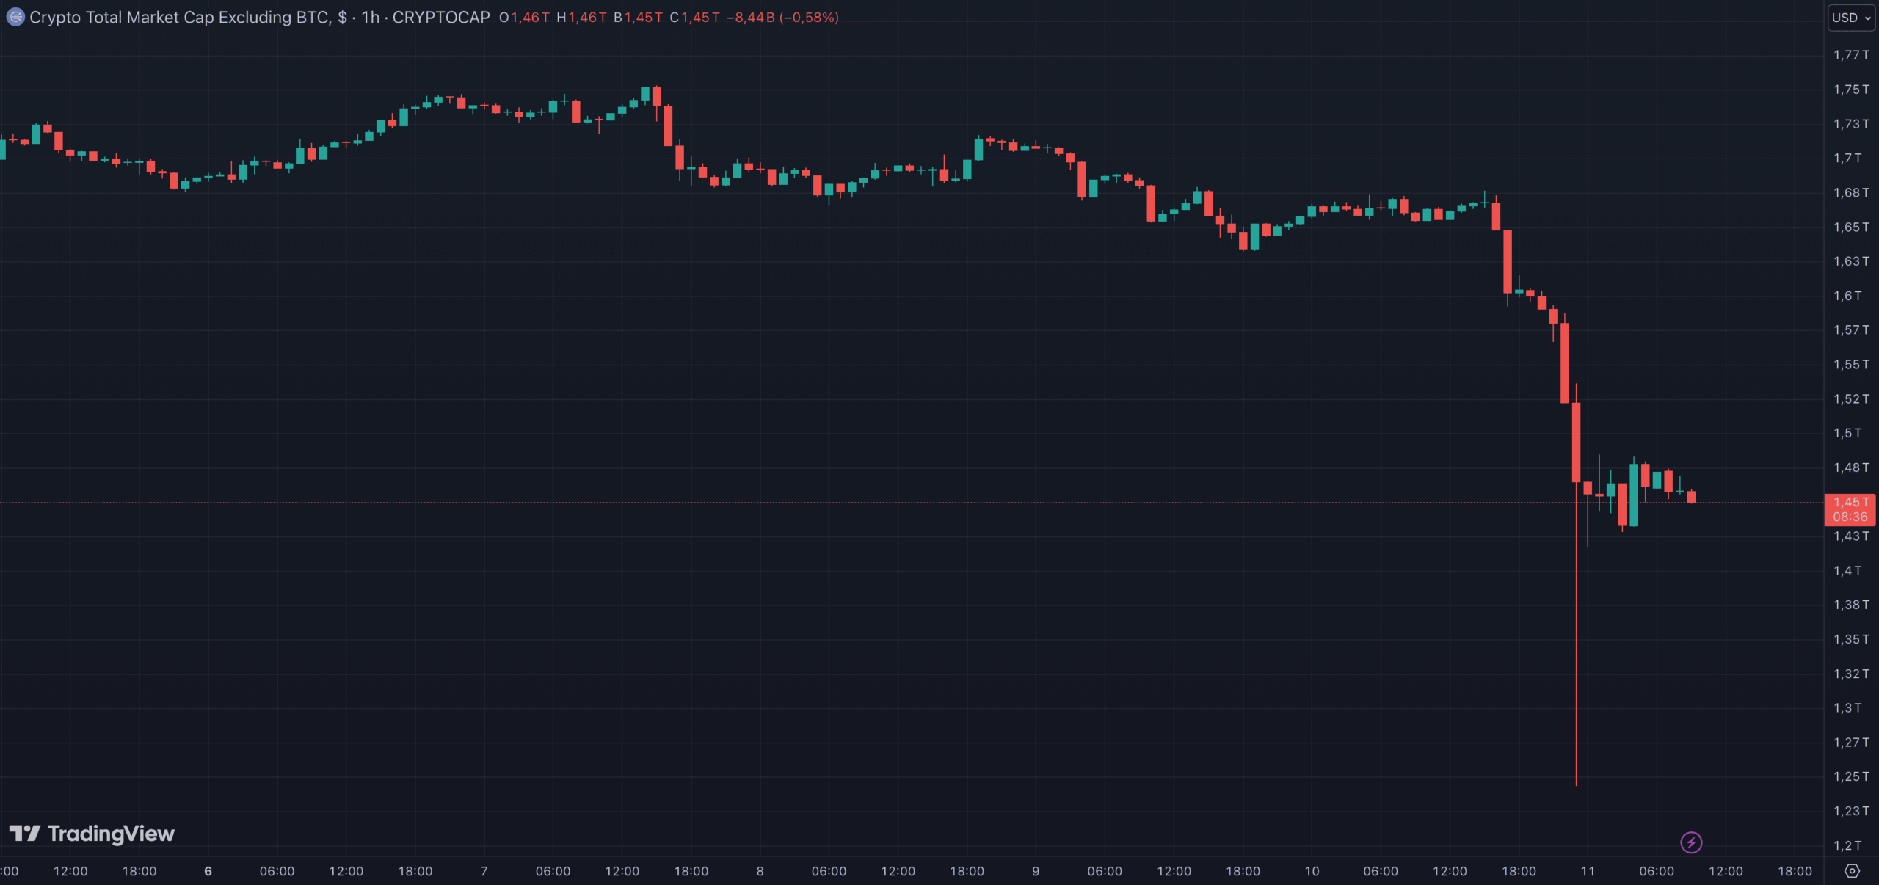Click the TradingView logo watermark
1879x885 pixels.
click(x=92, y=834)
